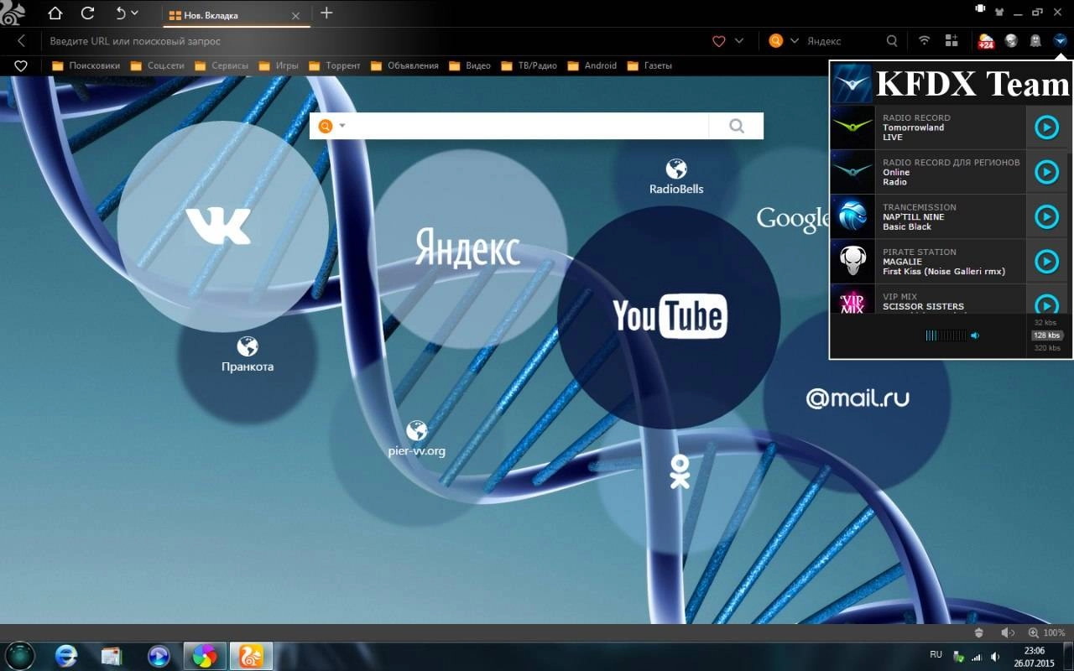Click the UC Browser squirrel logo
This screenshot has height=671, width=1074.
[13, 12]
